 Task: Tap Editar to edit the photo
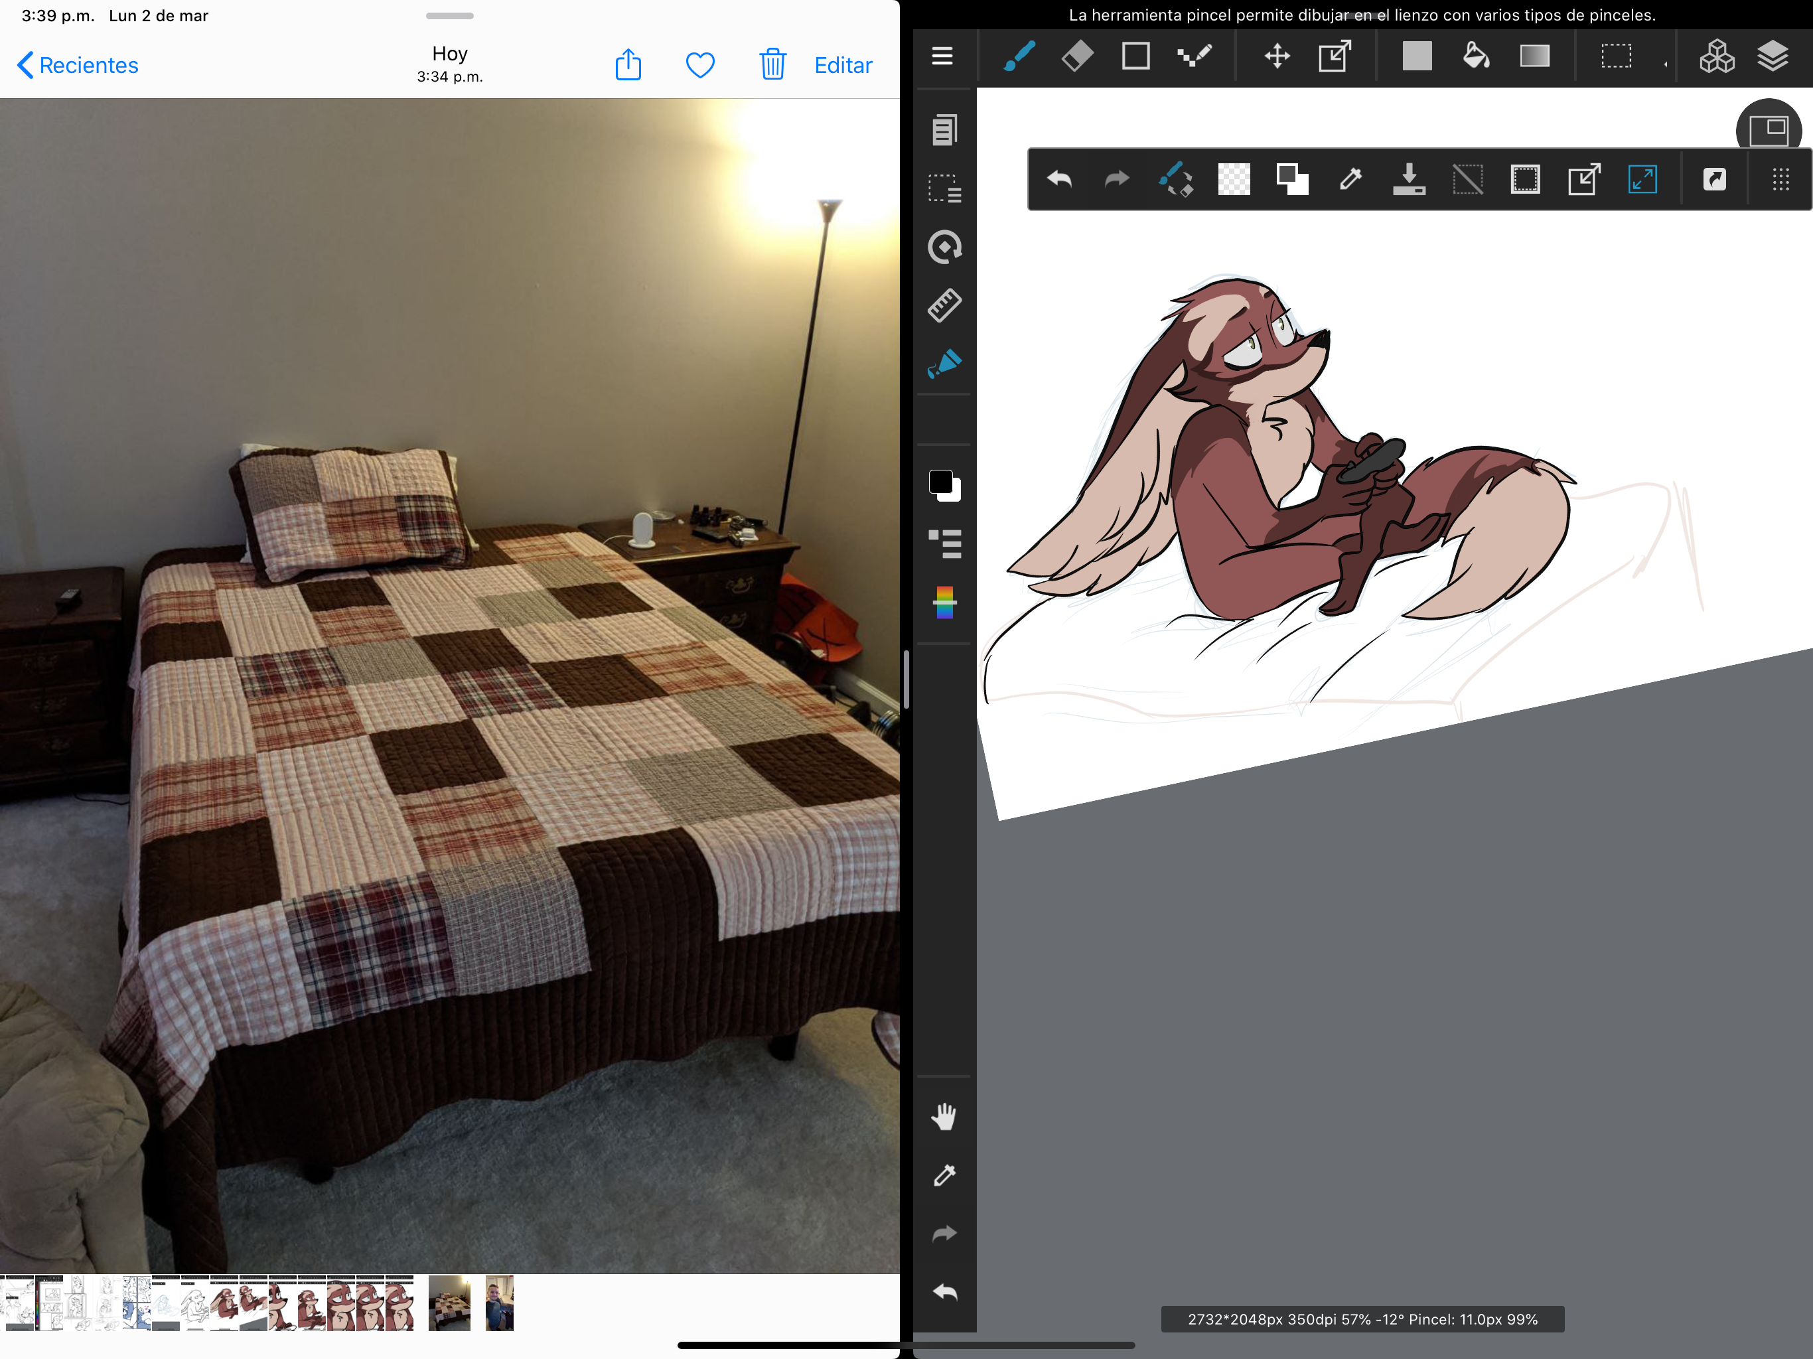pos(843,65)
